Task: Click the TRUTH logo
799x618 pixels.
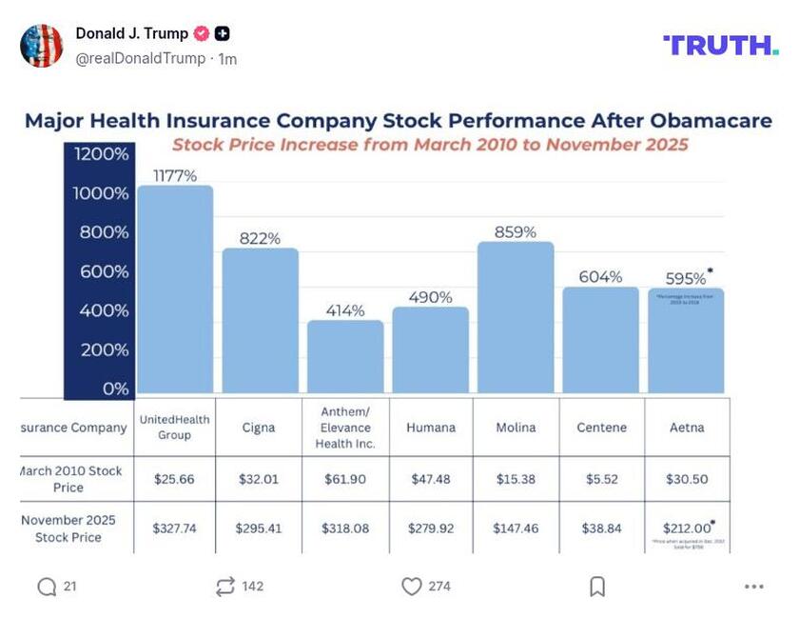Action: pyautogui.click(x=720, y=45)
